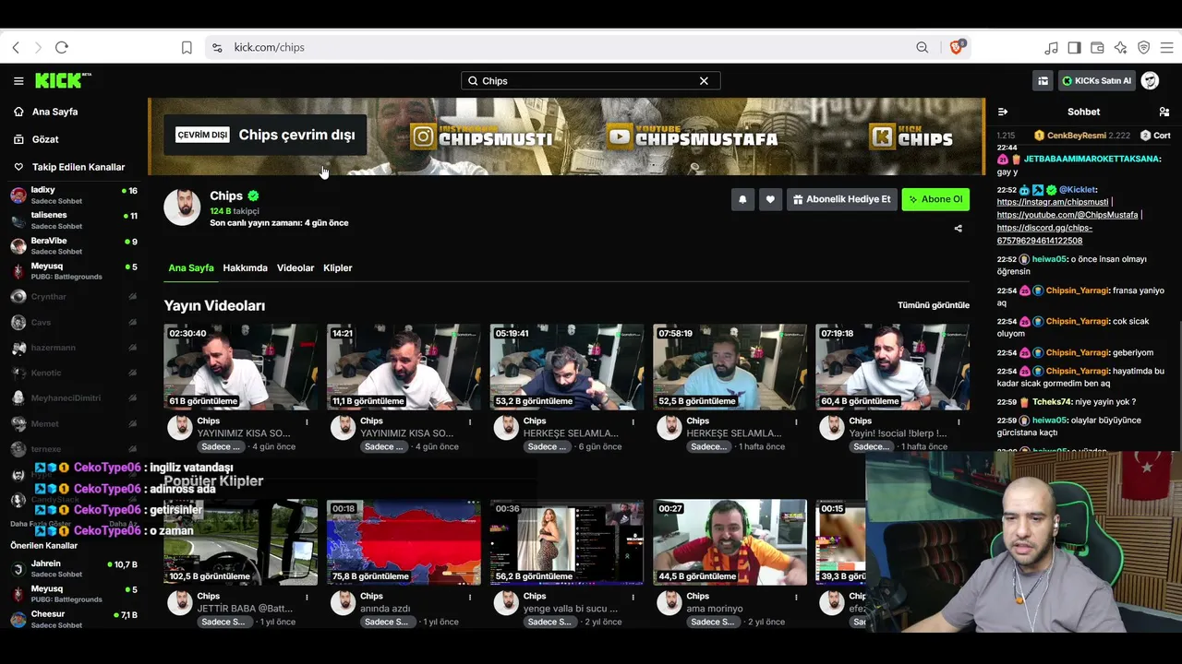Click Abonelik Hediye Et button
The width and height of the screenshot is (1182, 664).
click(841, 199)
